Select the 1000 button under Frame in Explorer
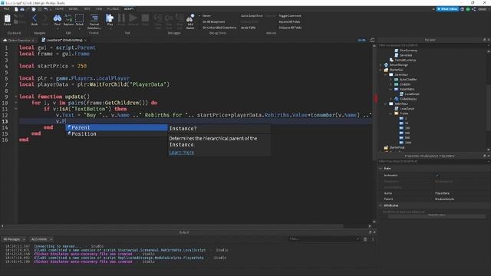The width and height of the screenshot is (491, 276). coord(407,143)
